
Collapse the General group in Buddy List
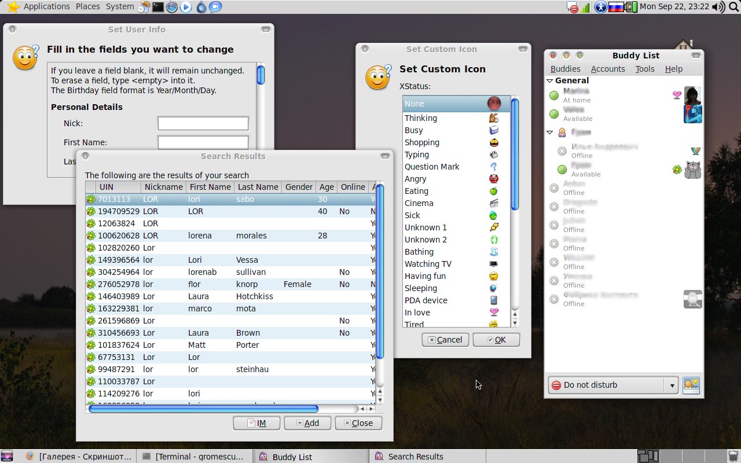tap(550, 81)
